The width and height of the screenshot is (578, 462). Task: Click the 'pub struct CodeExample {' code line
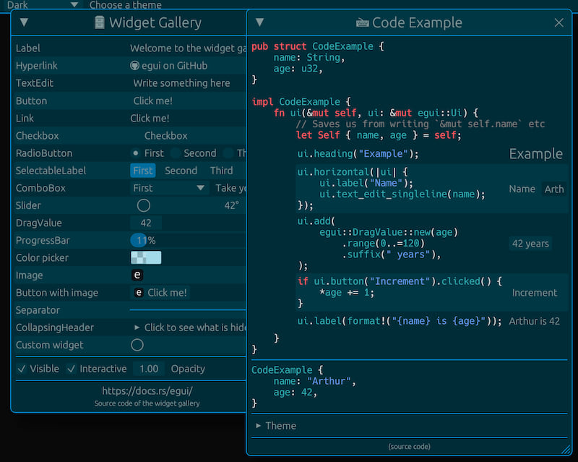pyautogui.click(x=318, y=46)
